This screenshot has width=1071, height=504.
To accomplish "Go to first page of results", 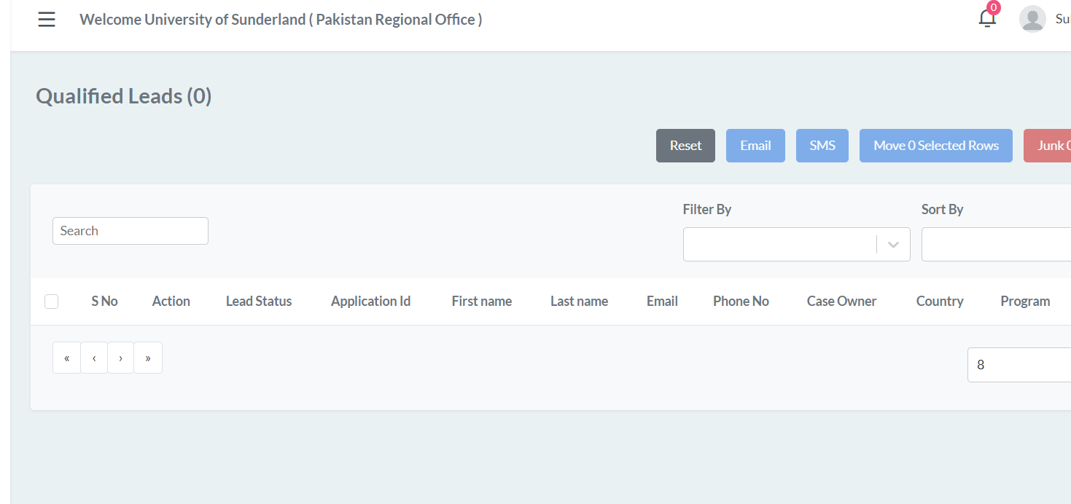I will (67, 358).
